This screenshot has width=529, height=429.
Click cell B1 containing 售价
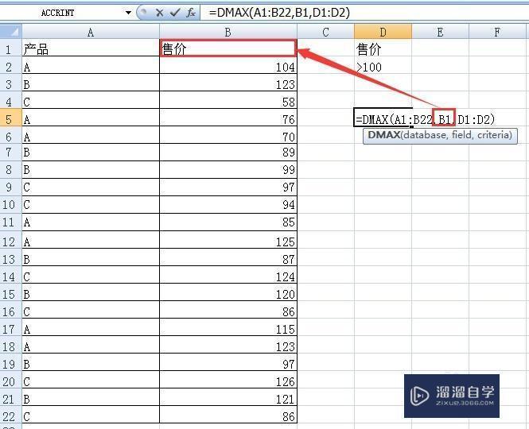click(228, 48)
